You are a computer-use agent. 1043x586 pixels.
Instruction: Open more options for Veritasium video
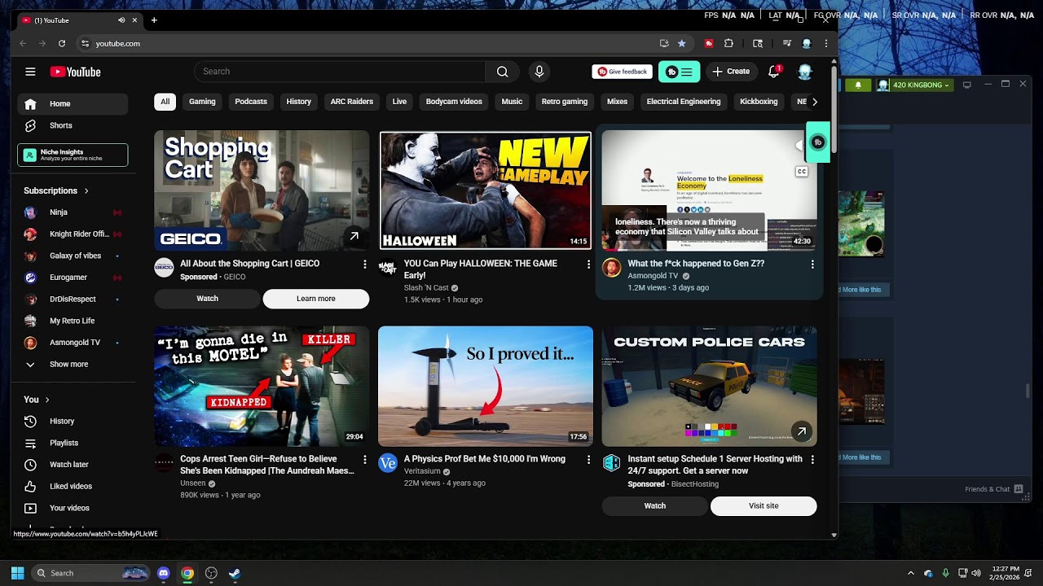click(588, 460)
